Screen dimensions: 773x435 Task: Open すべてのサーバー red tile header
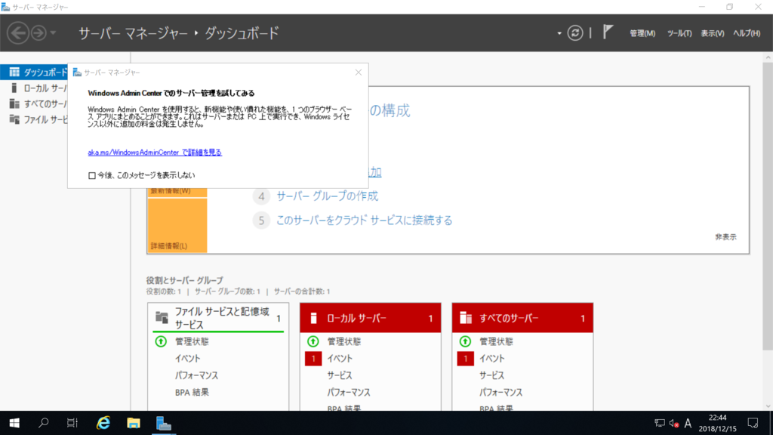tap(522, 318)
